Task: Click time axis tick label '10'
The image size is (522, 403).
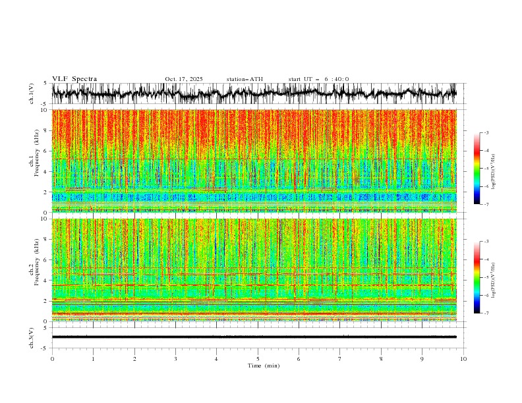Action: pos(463,359)
